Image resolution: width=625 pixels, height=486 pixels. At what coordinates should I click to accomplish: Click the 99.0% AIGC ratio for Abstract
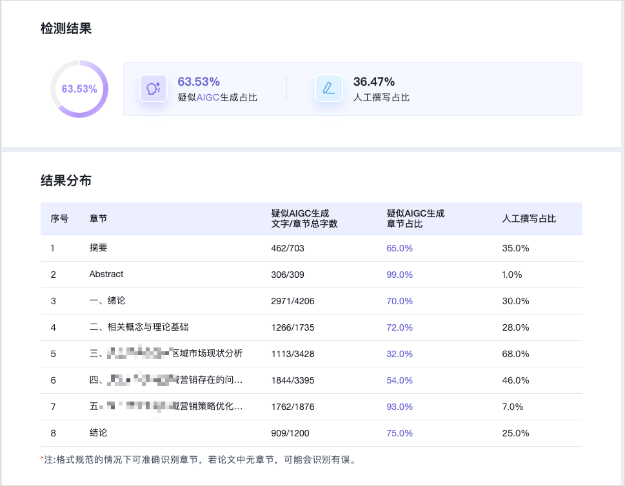tap(399, 275)
